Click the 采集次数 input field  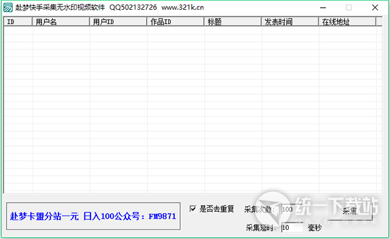click(292, 209)
